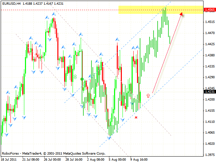Viewport: 216px width, 162px height.
Task: Select the 18 Jul 2011 date label
Action: [x=8, y=160]
